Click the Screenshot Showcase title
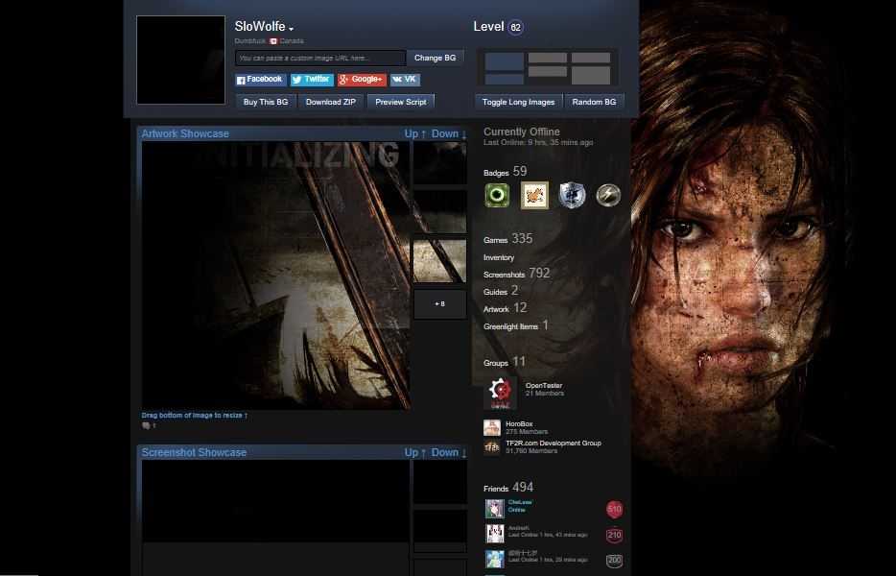The width and height of the screenshot is (896, 576). (194, 452)
